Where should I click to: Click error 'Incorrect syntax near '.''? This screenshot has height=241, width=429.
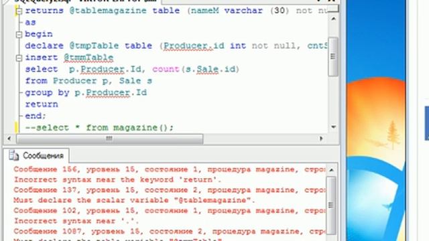click(x=76, y=221)
